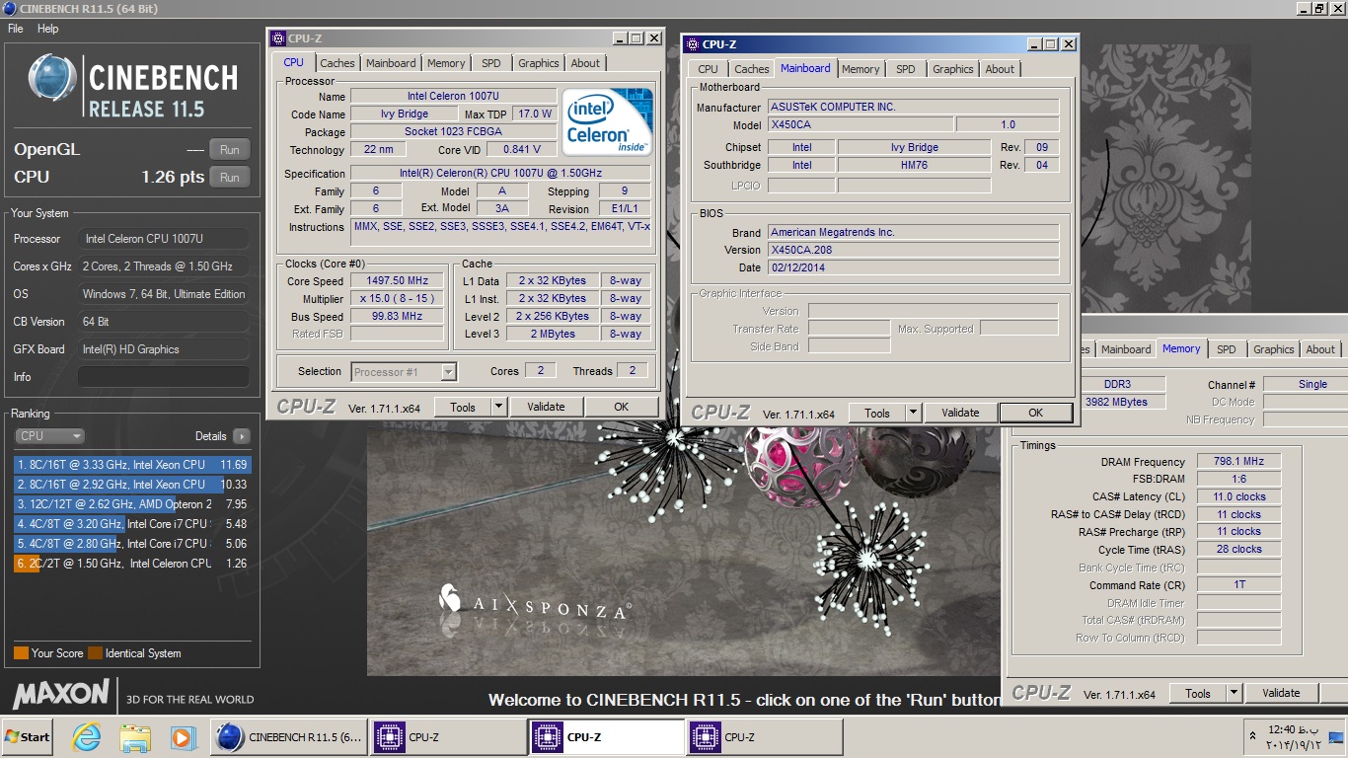This screenshot has width=1348, height=758.
Task: Click the CPU-Z title icon of CPU window
Action: 277,38
